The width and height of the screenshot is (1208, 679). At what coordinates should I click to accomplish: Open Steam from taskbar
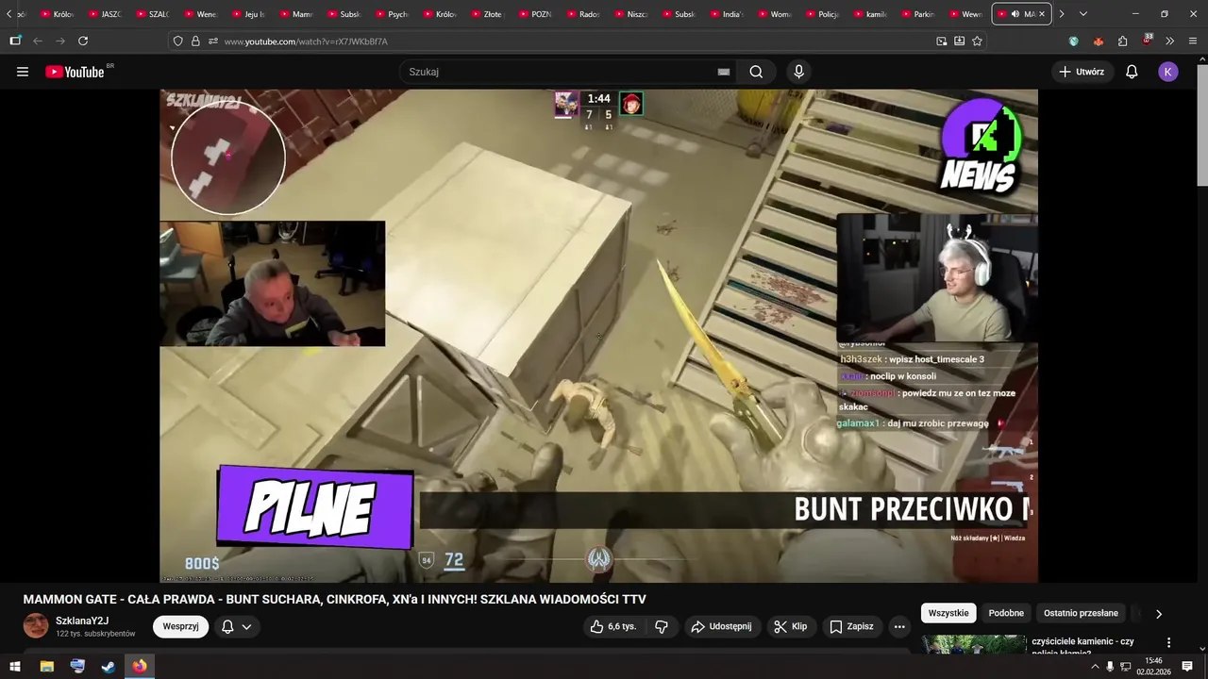coord(109,667)
